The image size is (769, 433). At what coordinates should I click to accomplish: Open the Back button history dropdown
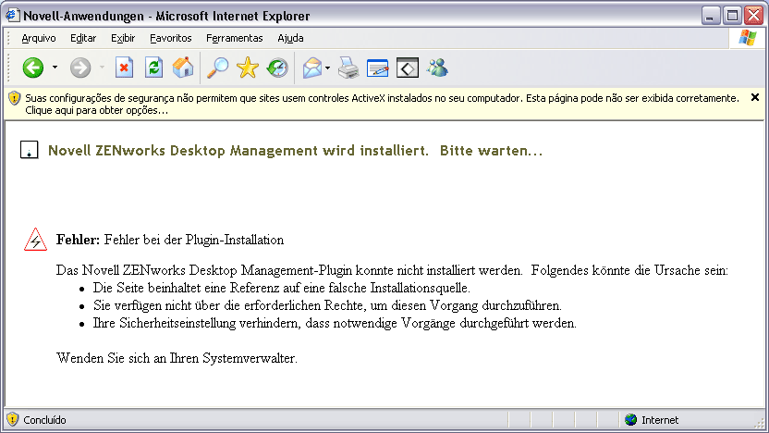click(55, 68)
